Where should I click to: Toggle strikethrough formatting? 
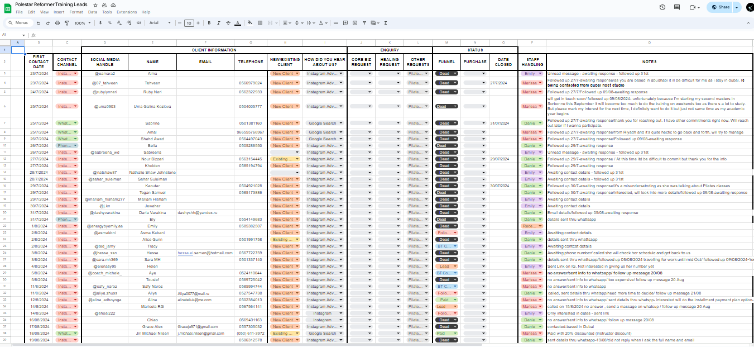click(228, 23)
